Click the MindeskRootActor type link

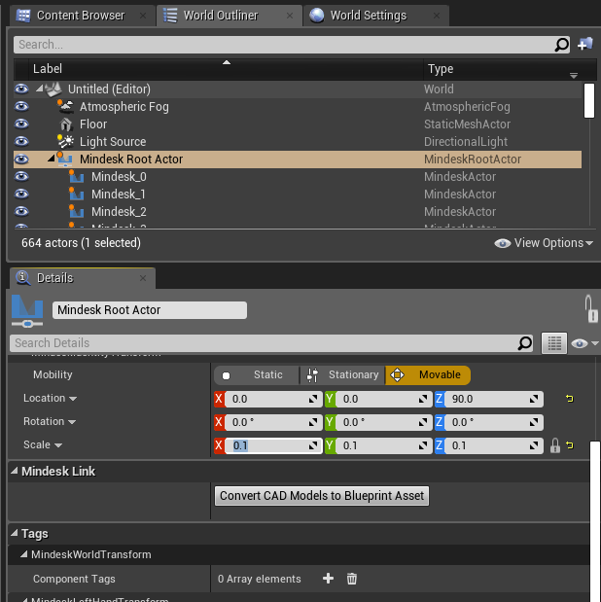(x=473, y=159)
